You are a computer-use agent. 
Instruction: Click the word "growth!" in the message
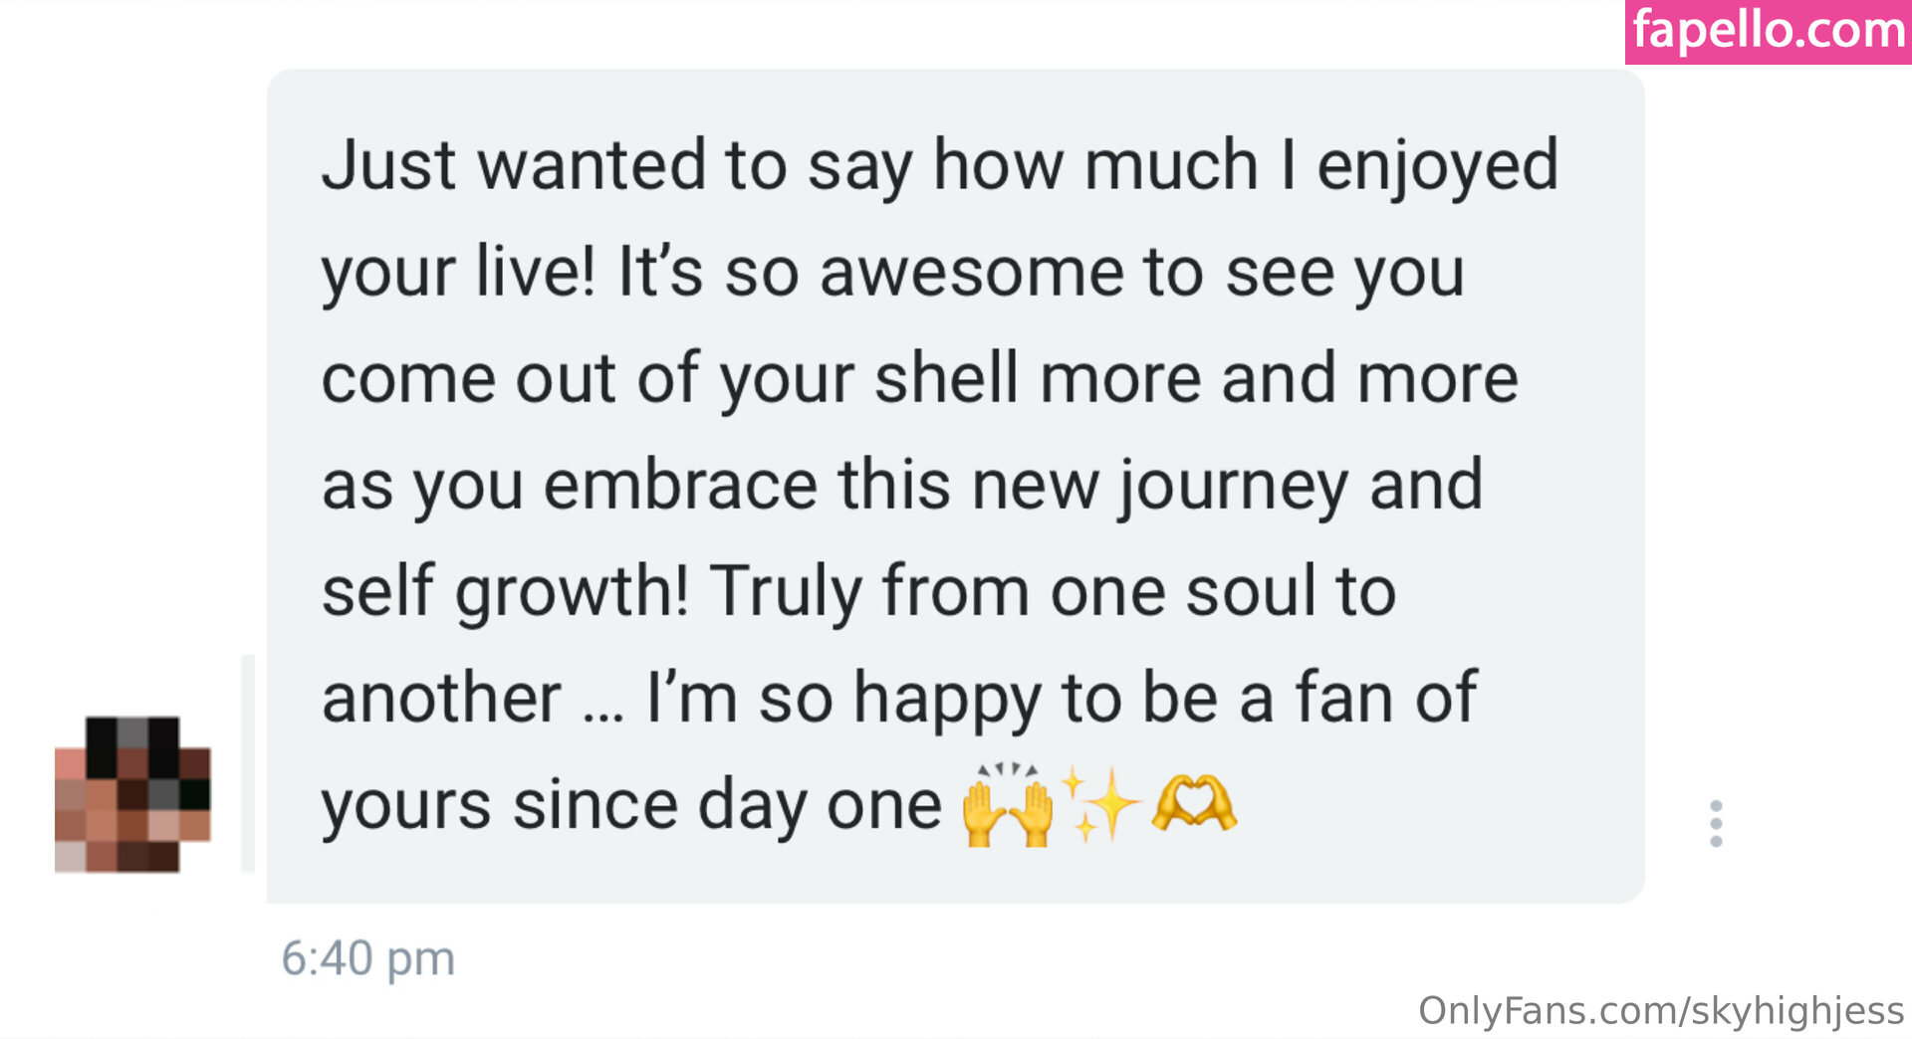tap(572, 592)
